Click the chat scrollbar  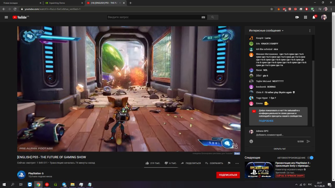[314, 94]
